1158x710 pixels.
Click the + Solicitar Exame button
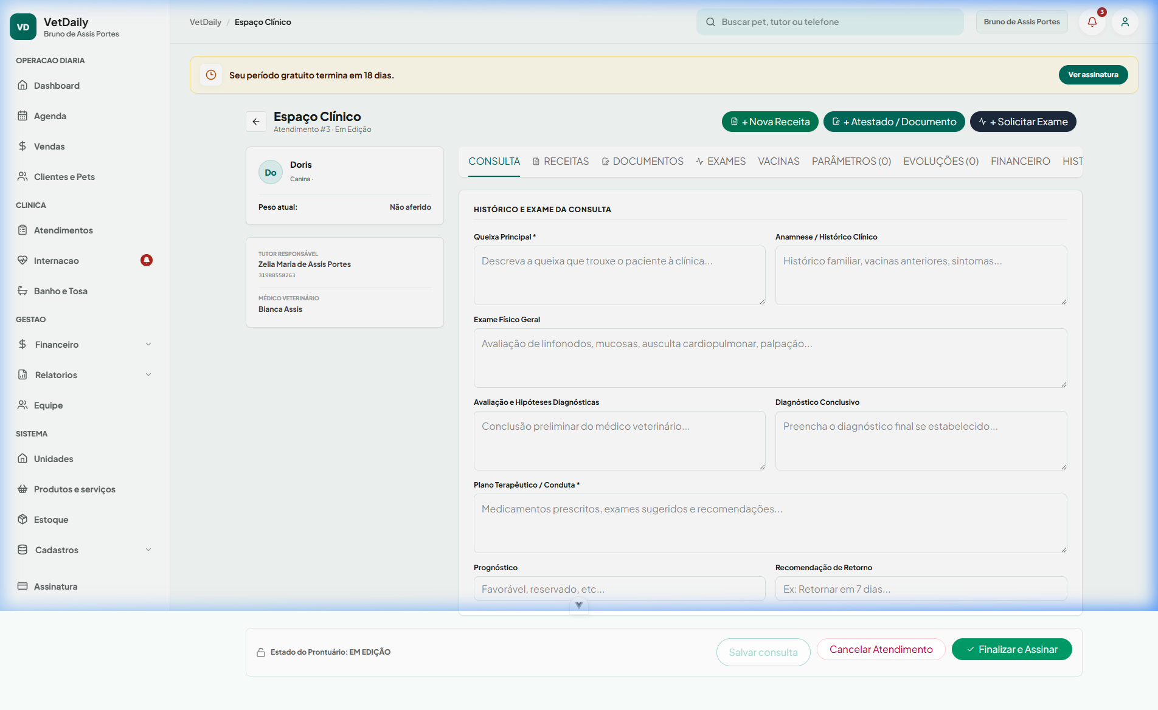coord(1023,122)
